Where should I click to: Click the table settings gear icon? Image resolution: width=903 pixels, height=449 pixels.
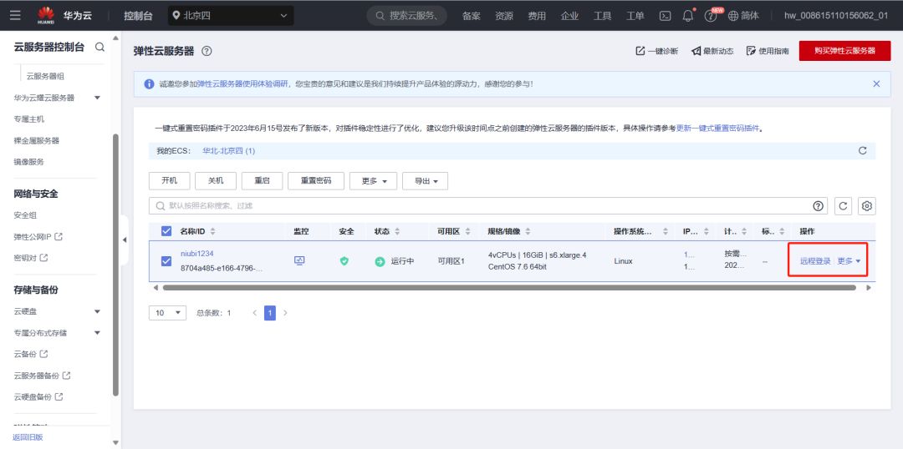click(867, 206)
